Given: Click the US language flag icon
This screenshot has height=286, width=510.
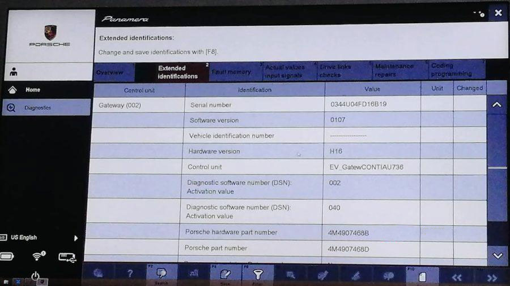Looking at the screenshot, I should coord(3,237).
